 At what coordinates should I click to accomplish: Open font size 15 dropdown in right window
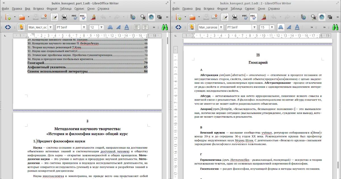coord(272,27)
